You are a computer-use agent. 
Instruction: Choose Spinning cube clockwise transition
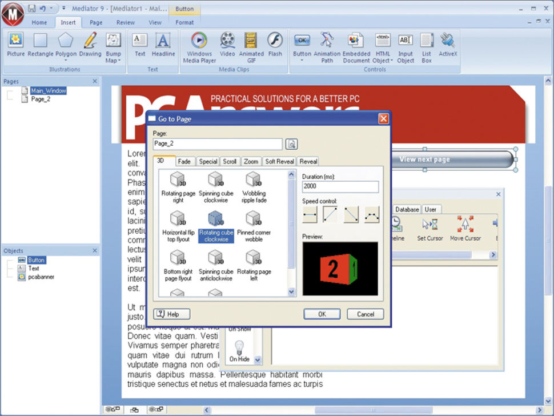[216, 187]
